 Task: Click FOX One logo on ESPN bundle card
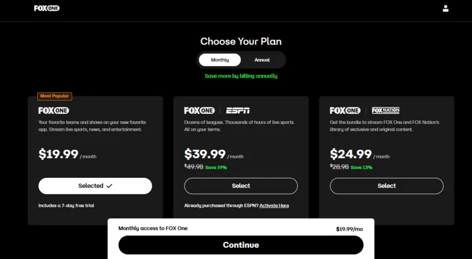point(199,110)
